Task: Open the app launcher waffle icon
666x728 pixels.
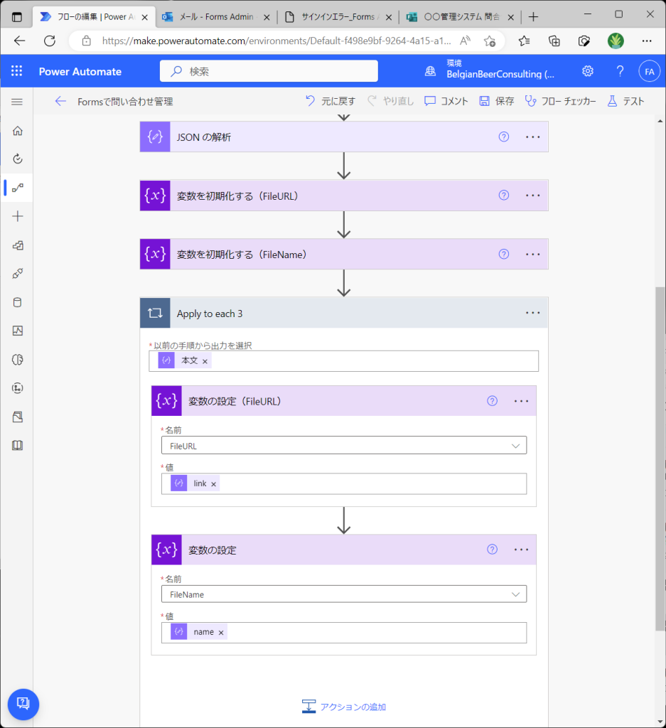Action: click(x=17, y=71)
